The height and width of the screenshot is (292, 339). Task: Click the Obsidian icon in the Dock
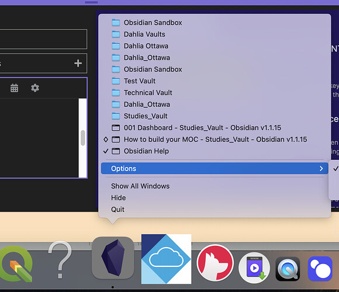click(x=113, y=258)
